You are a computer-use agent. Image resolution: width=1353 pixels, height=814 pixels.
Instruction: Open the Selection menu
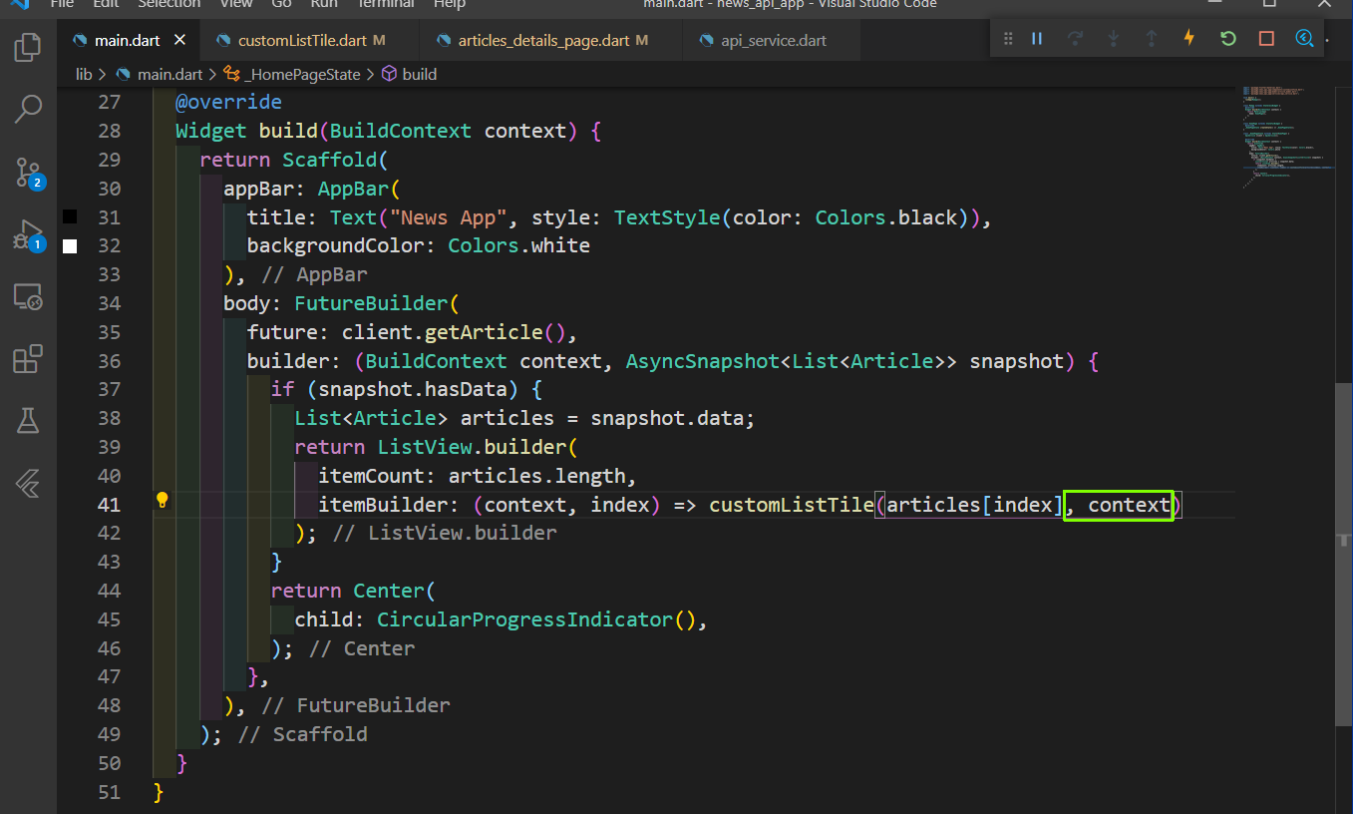(x=169, y=4)
